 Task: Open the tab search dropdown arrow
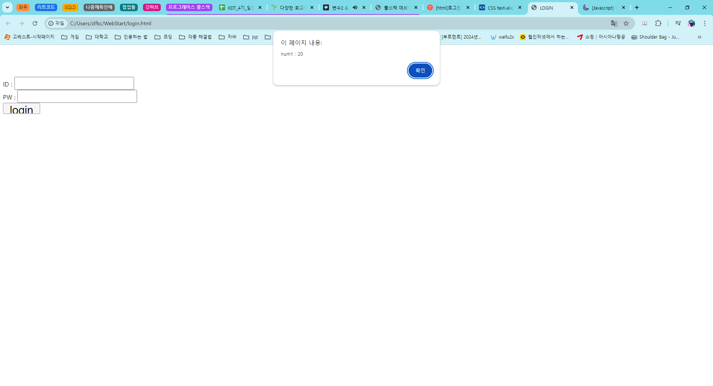click(x=7, y=7)
